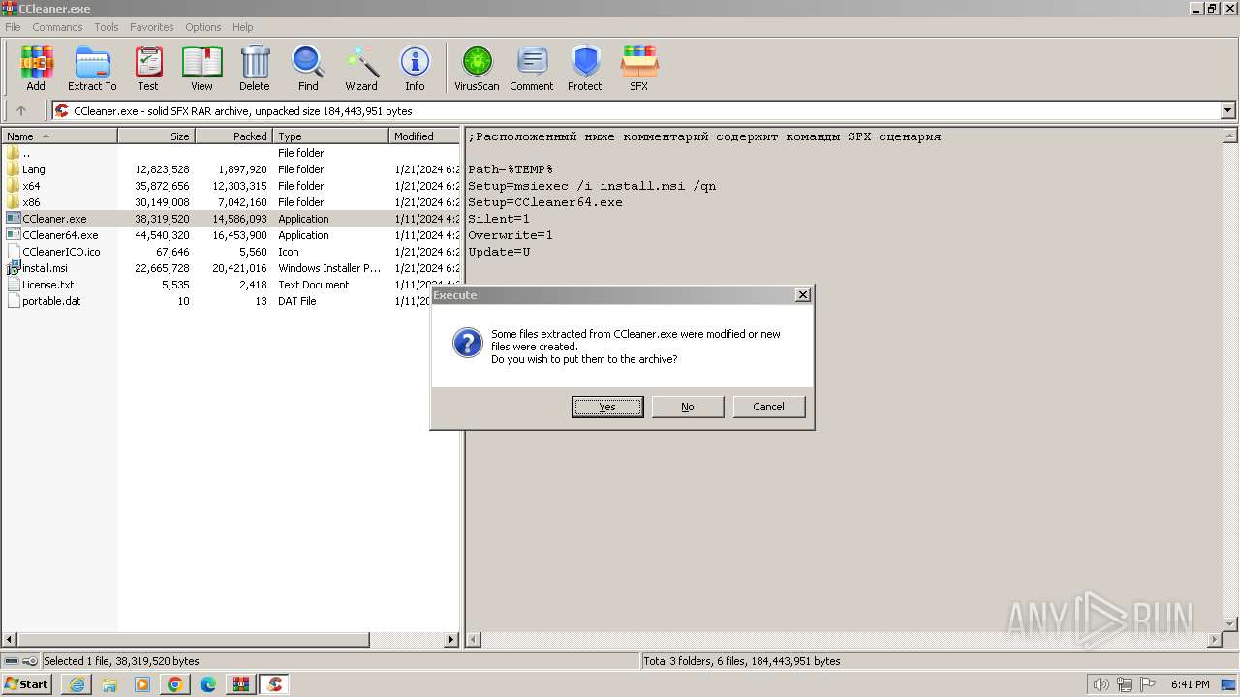Click the CCleaner app icon in taskbar
Viewport: 1240px width, 697px height.
(x=274, y=684)
